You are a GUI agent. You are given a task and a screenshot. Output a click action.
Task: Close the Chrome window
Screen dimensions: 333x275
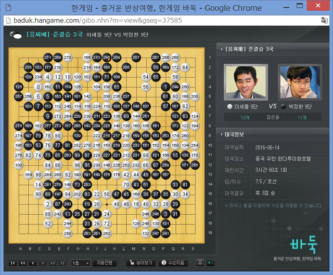tap(318, 6)
